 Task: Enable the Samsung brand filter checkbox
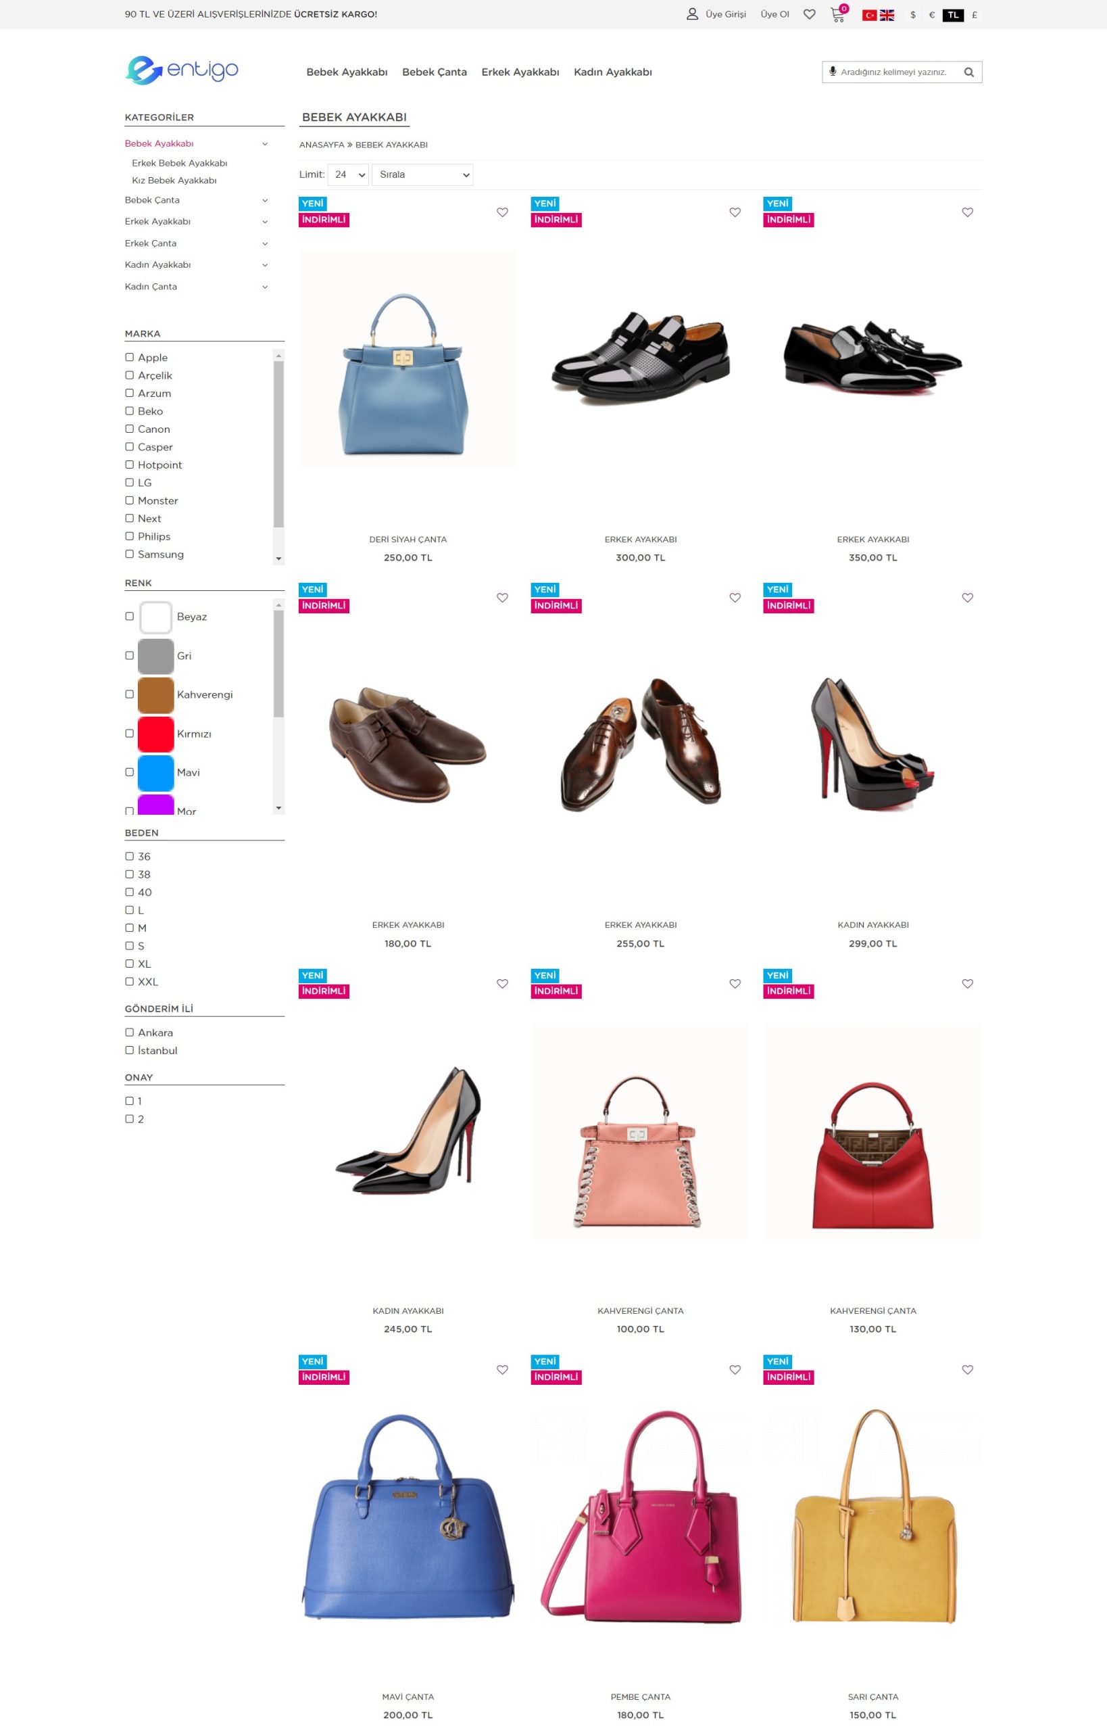(129, 554)
